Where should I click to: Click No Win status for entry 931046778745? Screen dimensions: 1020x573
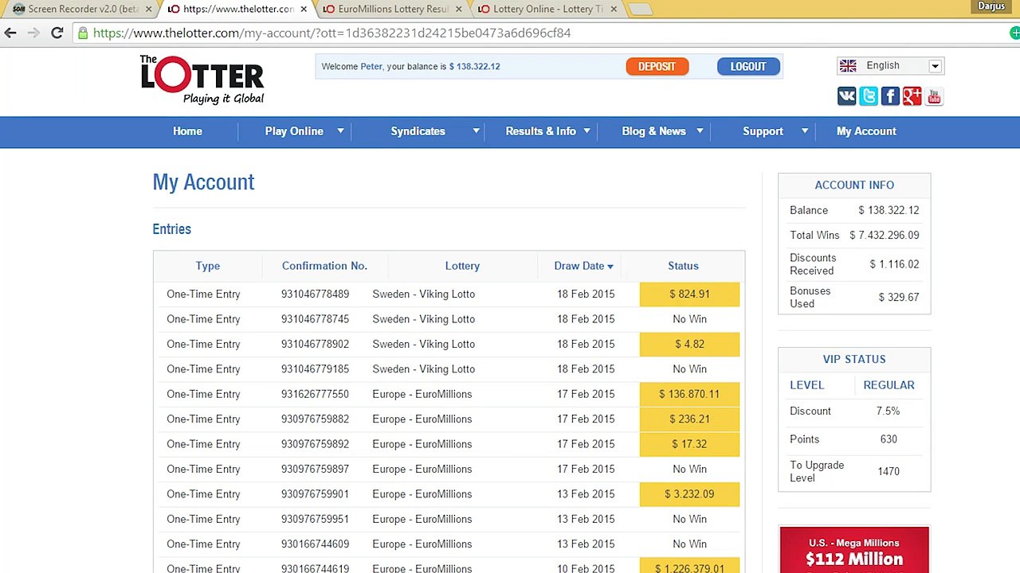pyautogui.click(x=689, y=319)
